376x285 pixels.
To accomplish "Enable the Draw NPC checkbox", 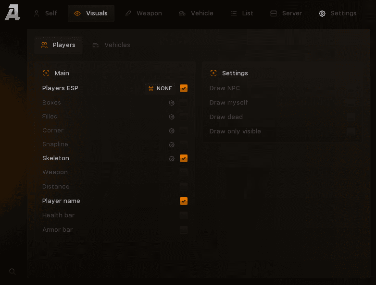I will pos(351,88).
